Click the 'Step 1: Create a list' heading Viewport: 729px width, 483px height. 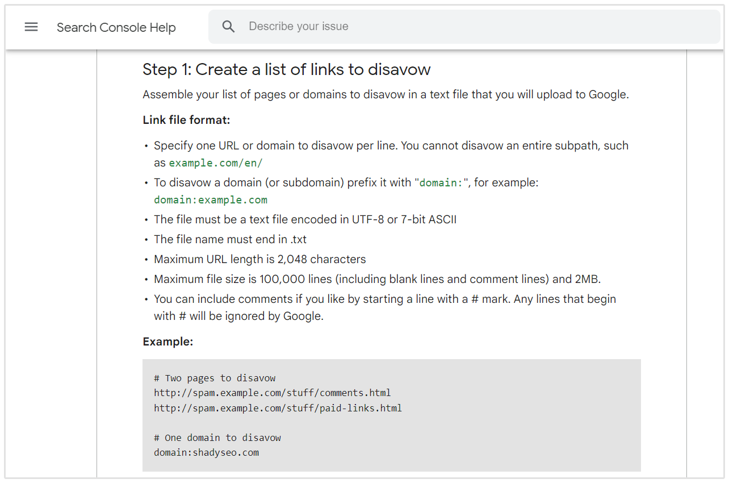pos(286,69)
